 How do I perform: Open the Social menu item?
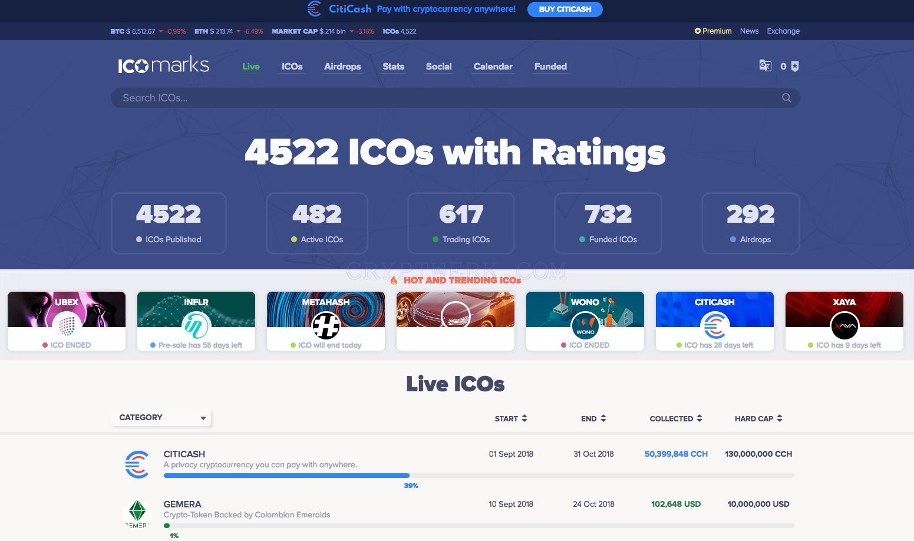pos(438,67)
